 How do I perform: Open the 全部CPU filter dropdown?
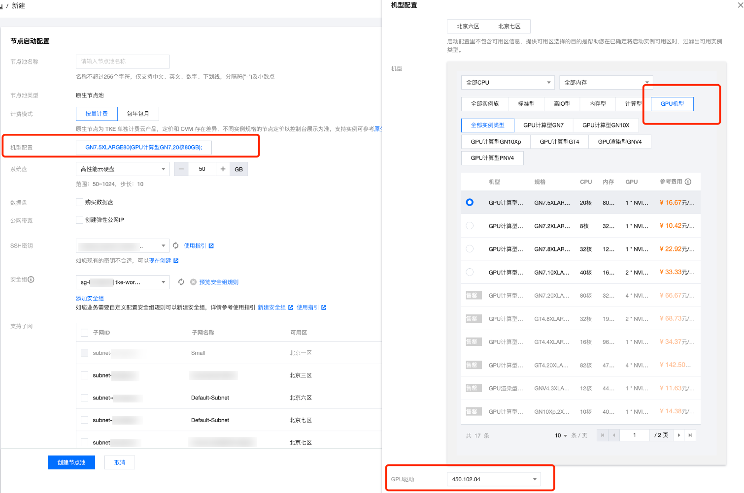(x=508, y=82)
